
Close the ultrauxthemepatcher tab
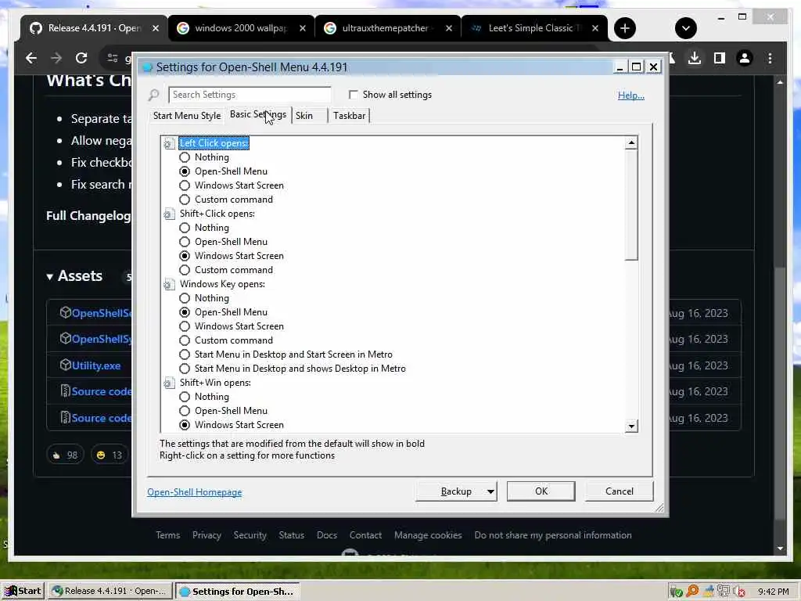(448, 28)
